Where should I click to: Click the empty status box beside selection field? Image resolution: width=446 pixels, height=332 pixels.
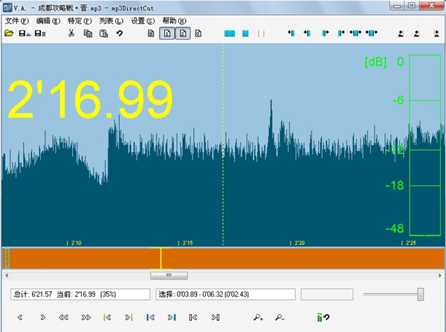tap(327, 294)
